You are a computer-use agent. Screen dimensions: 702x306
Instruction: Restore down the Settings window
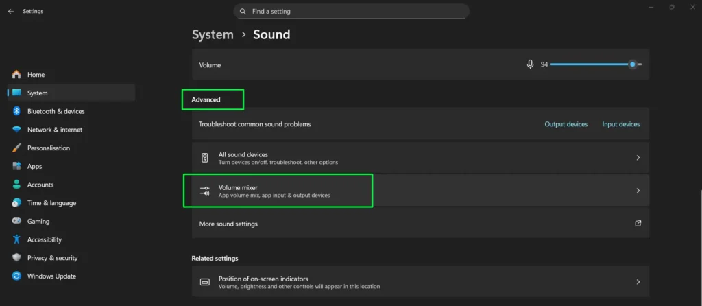(672, 7)
